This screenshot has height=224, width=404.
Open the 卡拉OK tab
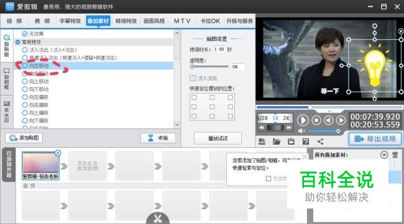point(210,21)
